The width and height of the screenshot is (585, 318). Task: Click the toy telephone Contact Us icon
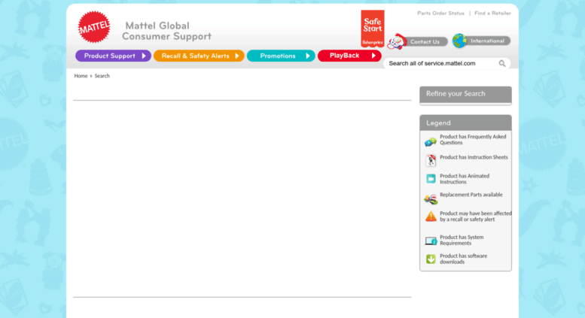pos(397,41)
